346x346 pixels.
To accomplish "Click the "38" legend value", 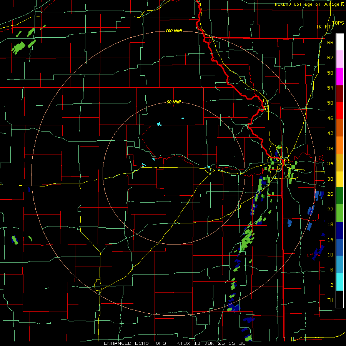I will (x=330, y=148).
